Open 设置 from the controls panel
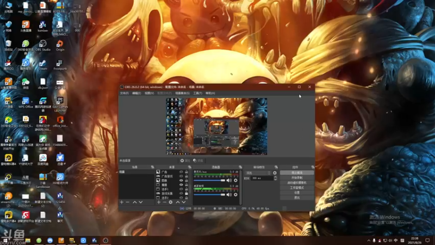 pos(297,193)
